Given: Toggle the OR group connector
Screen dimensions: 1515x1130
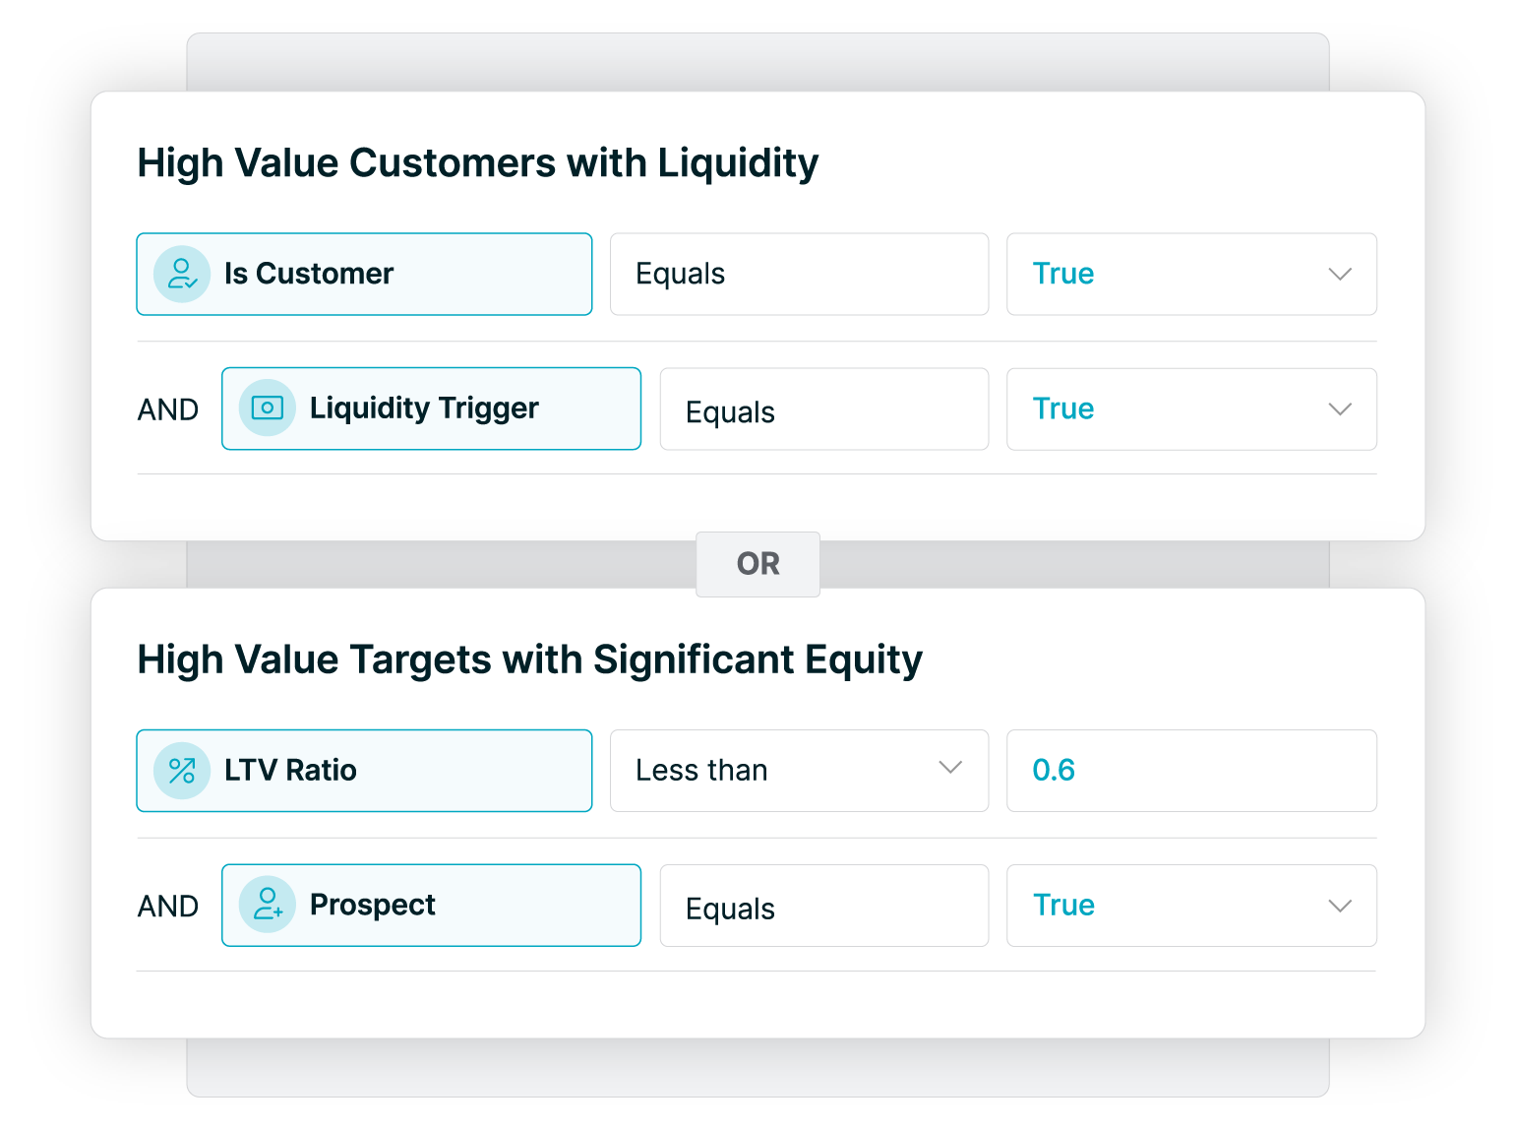Looking at the screenshot, I should pos(757,564).
